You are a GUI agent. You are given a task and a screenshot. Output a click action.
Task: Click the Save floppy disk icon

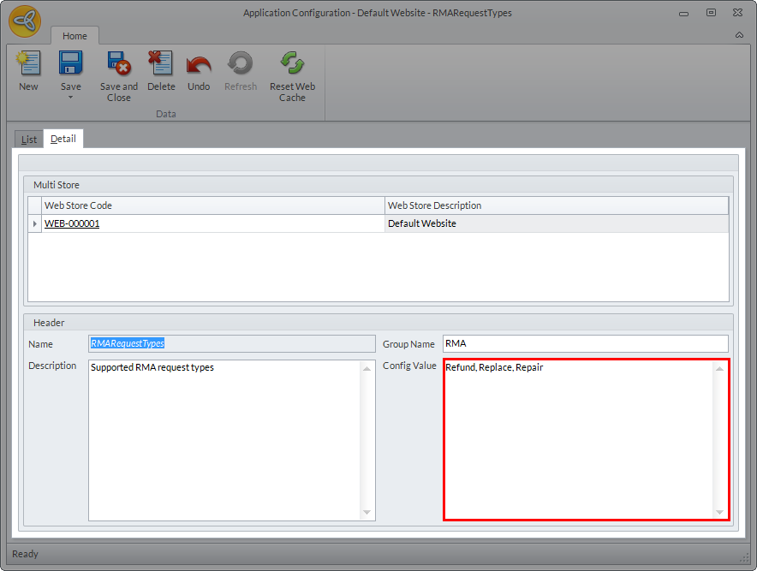70,64
